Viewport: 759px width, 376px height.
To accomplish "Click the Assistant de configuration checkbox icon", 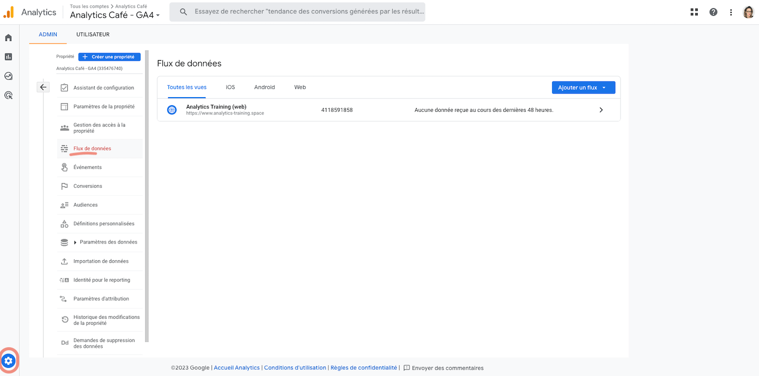I will pos(64,88).
